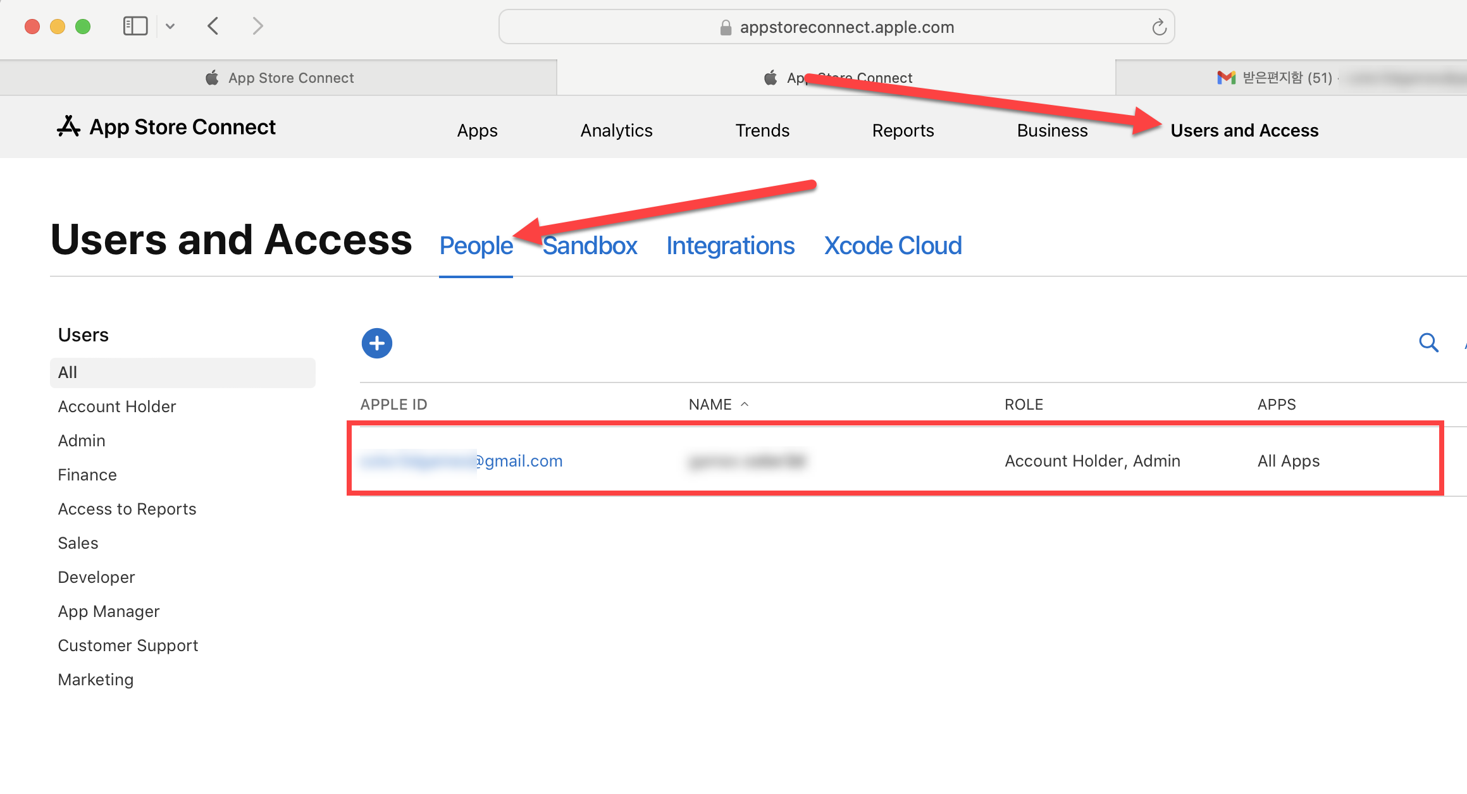Open the user search magnifier icon
The height and width of the screenshot is (794, 1467).
[1428, 343]
